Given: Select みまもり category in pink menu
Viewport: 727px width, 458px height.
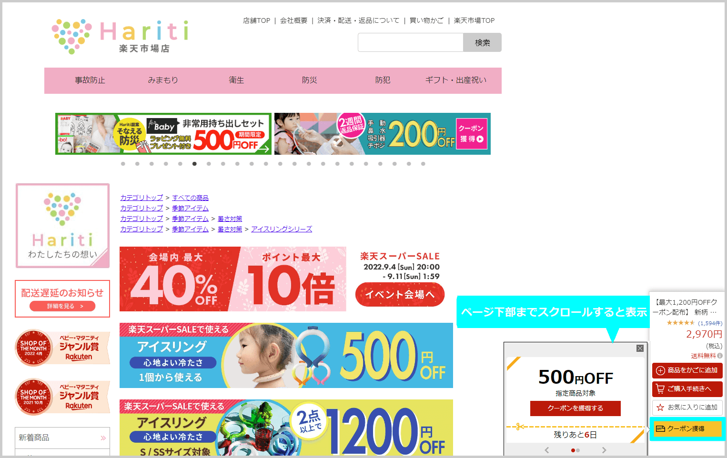Looking at the screenshot, I should pyautogui.click(x=163, y=80).
